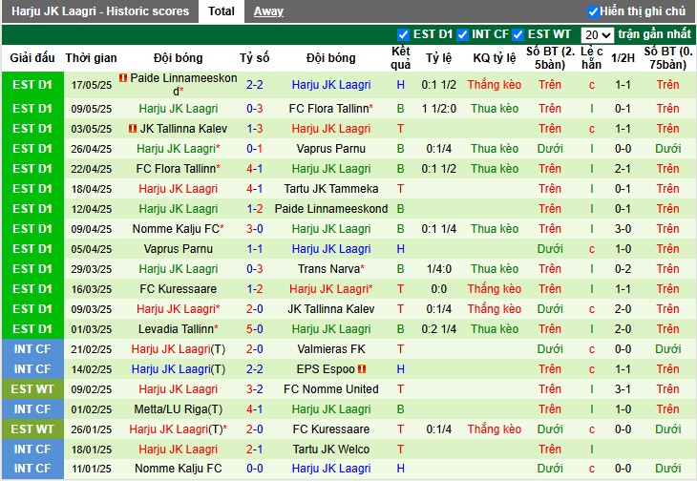Open the recent matches count dropdown showing 20
This screenshot has height=481, width=697.
click(597, 34)
